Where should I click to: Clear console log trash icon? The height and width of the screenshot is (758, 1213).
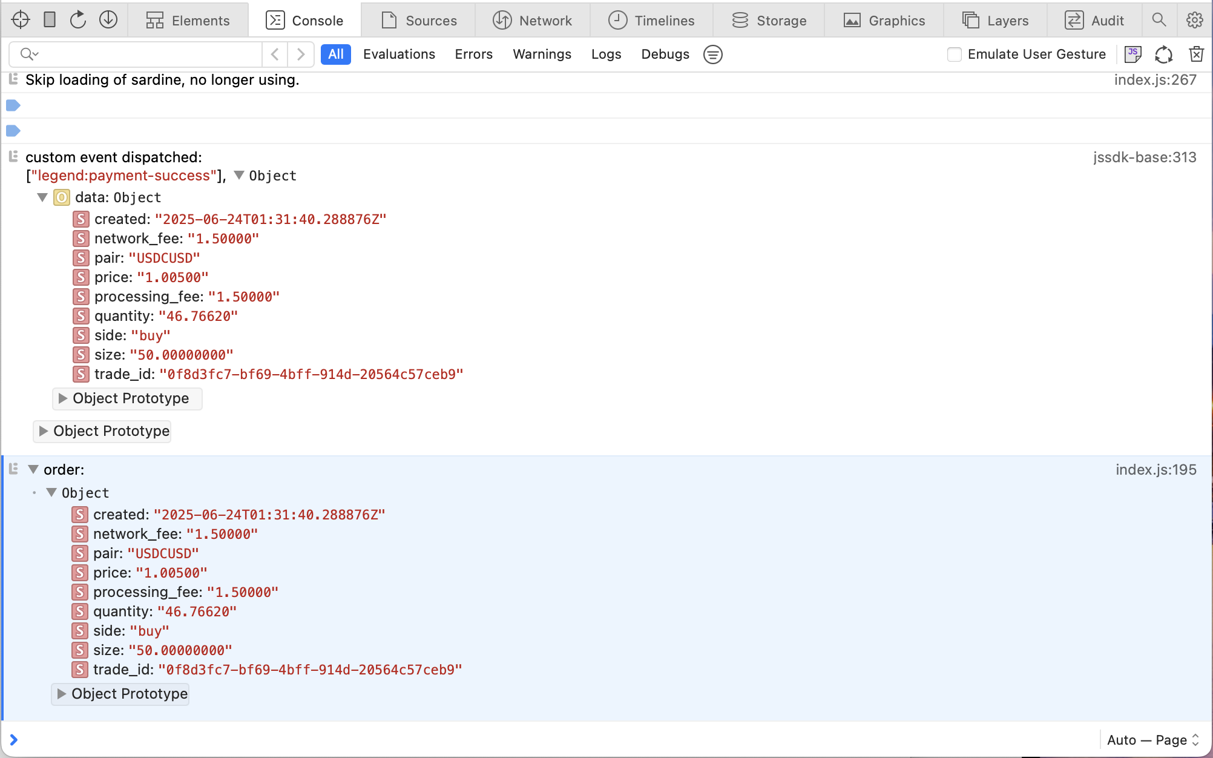click(x=1196, y=54)
